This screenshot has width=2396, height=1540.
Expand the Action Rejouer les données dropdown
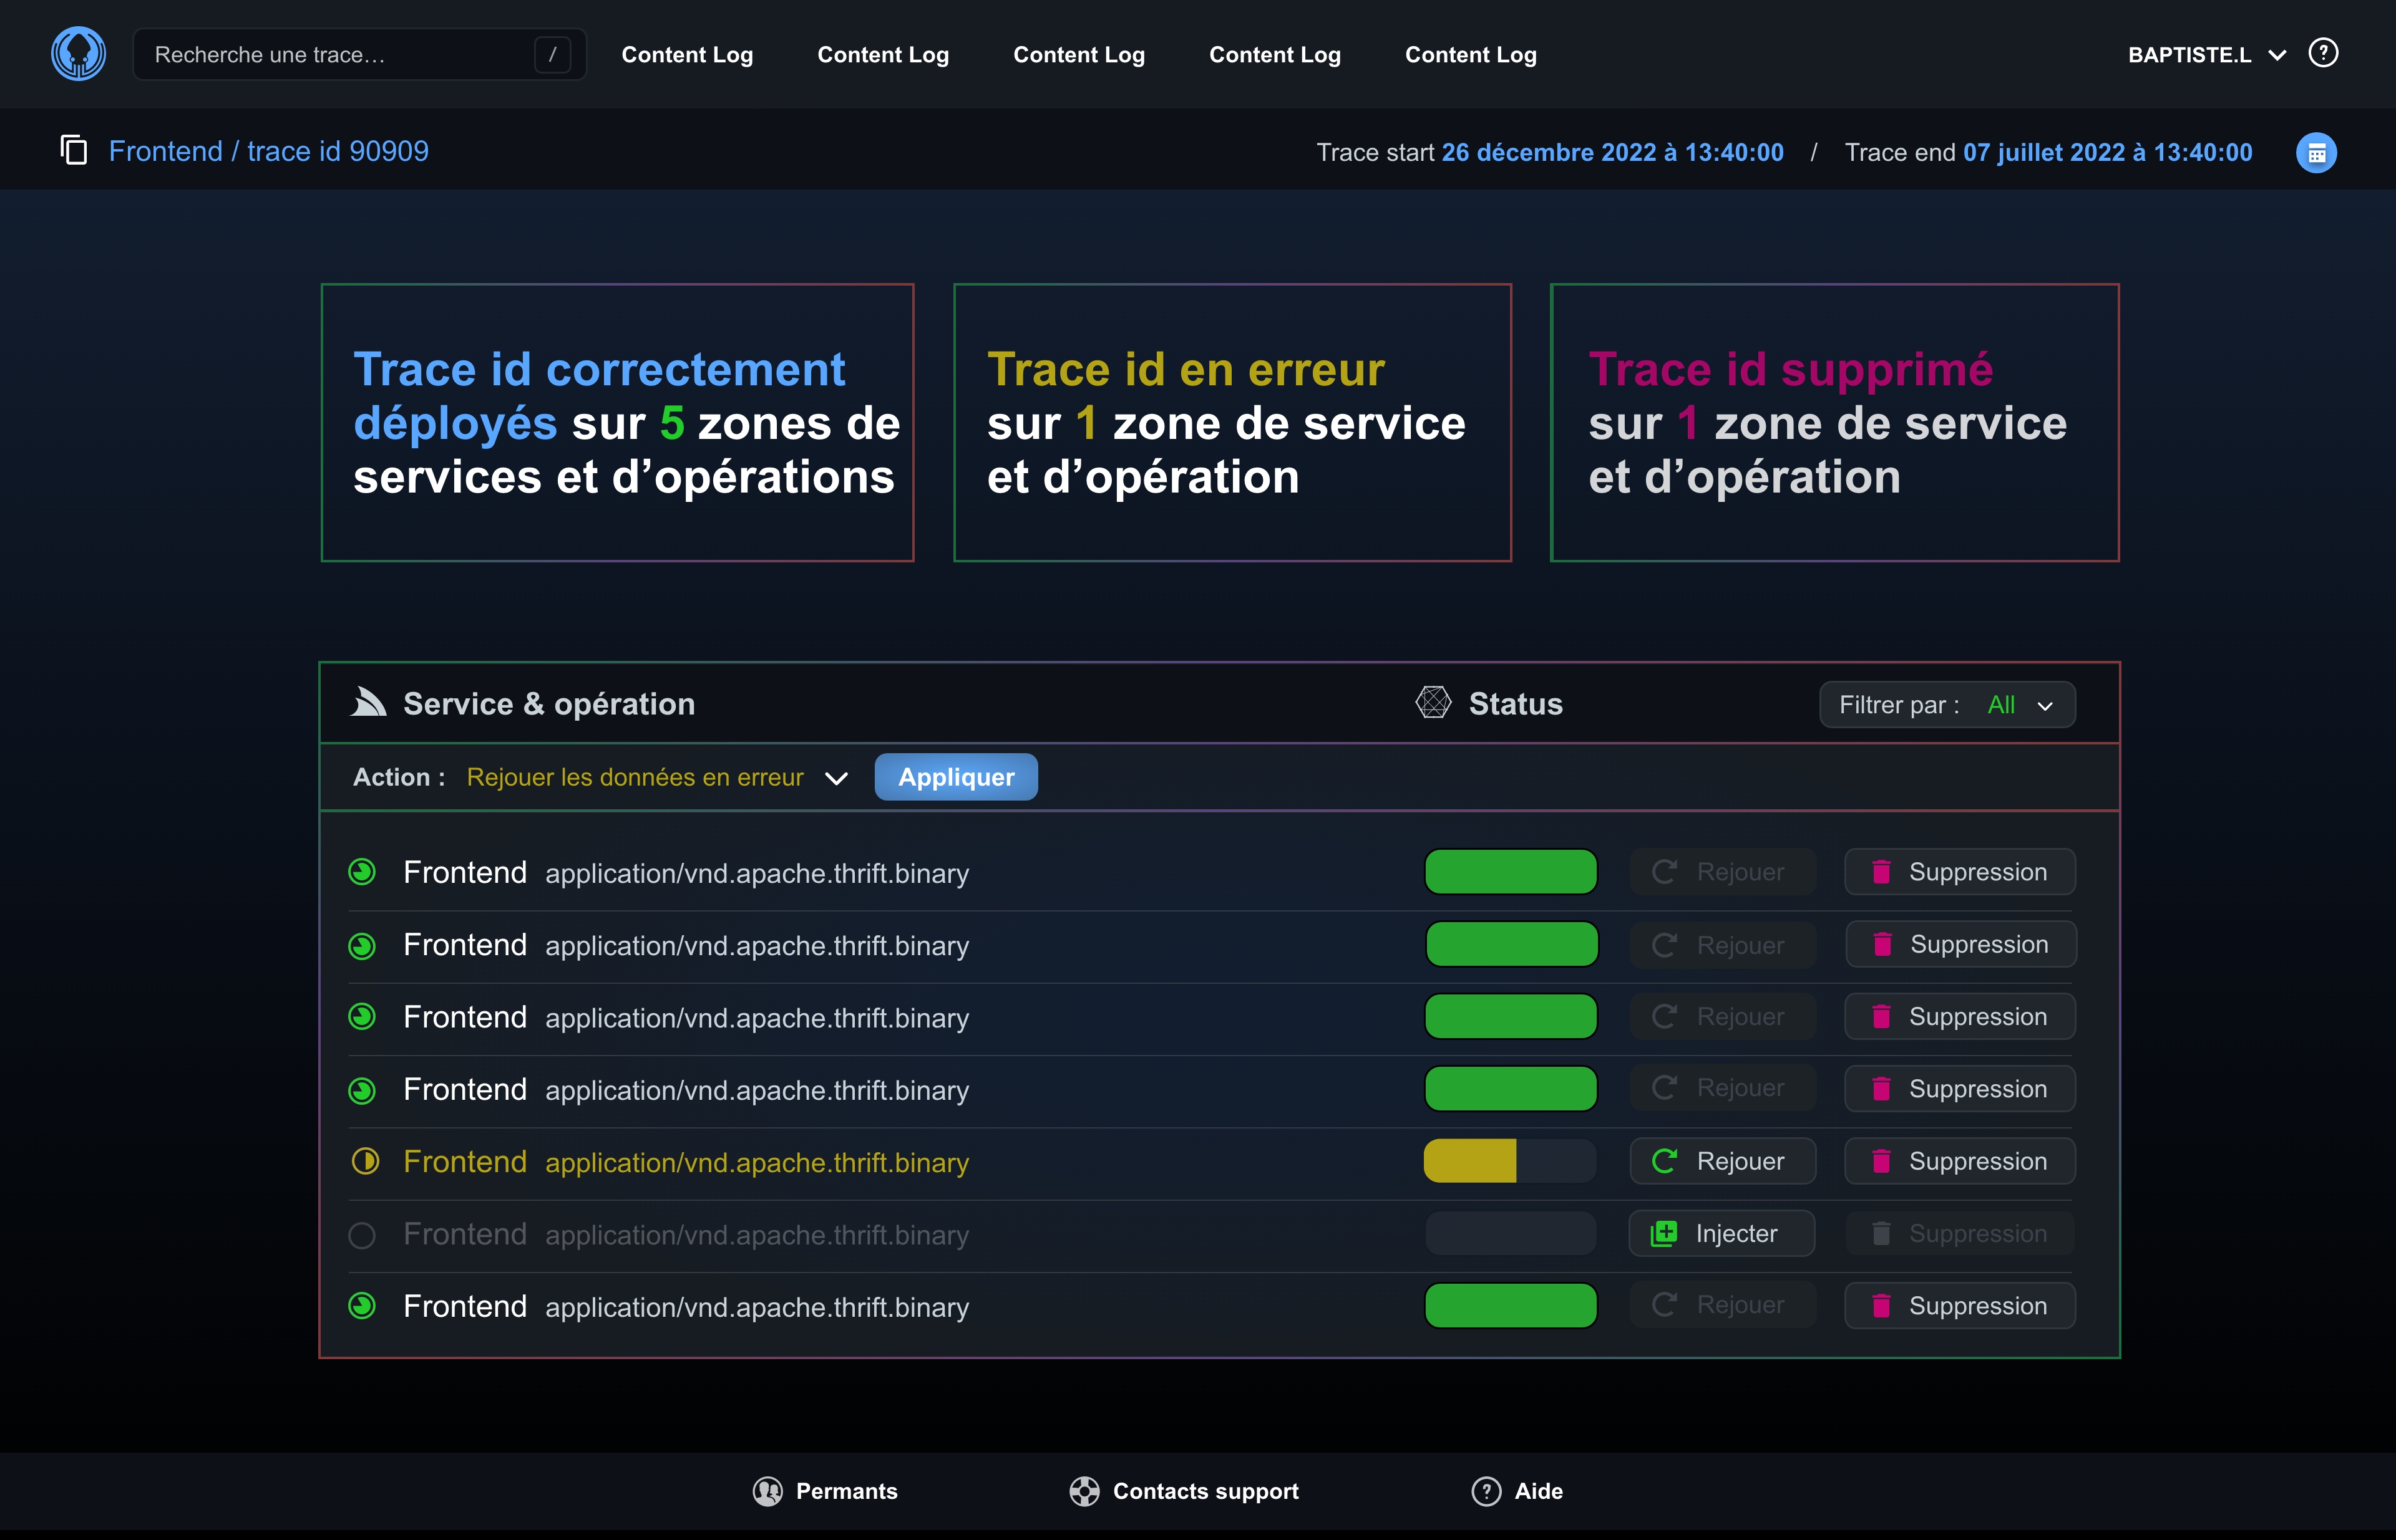[x=835, y=778]
